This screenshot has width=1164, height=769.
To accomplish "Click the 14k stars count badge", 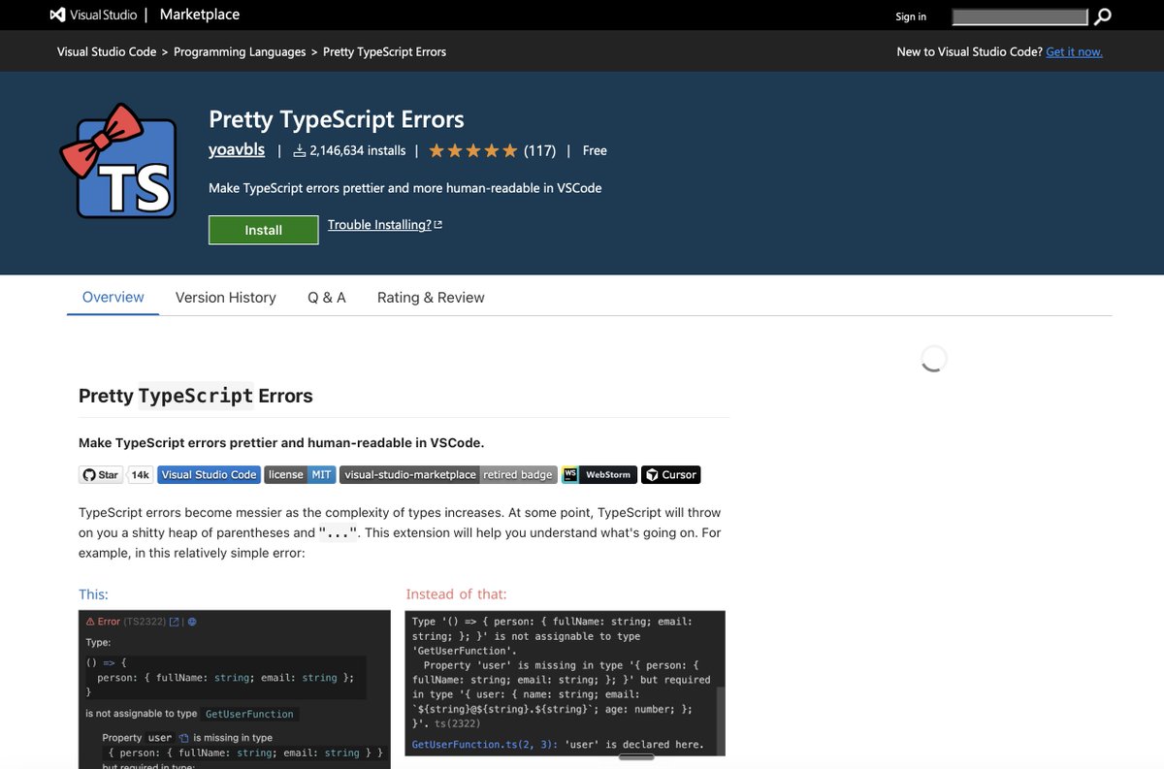I will 141,474.
